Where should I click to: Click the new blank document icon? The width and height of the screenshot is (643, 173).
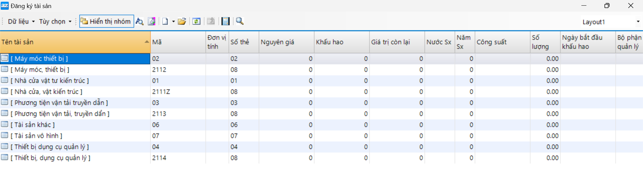165,21
